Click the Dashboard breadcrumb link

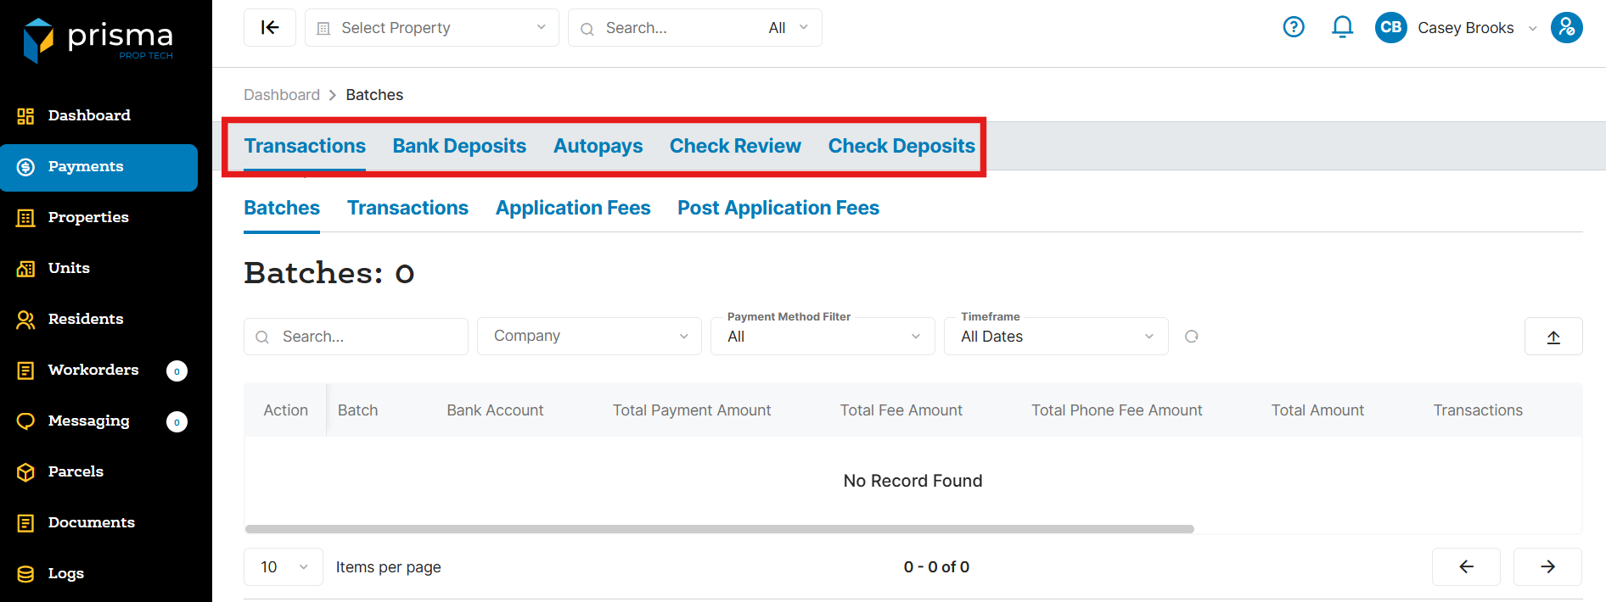click(282, 95)
